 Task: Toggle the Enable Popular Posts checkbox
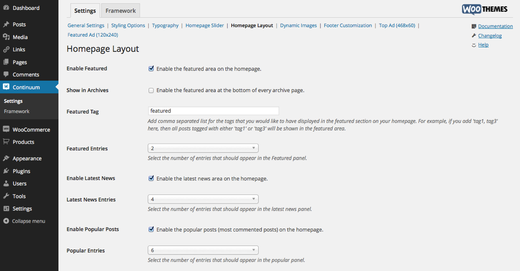pyautogui.click(x=151, y=230)
